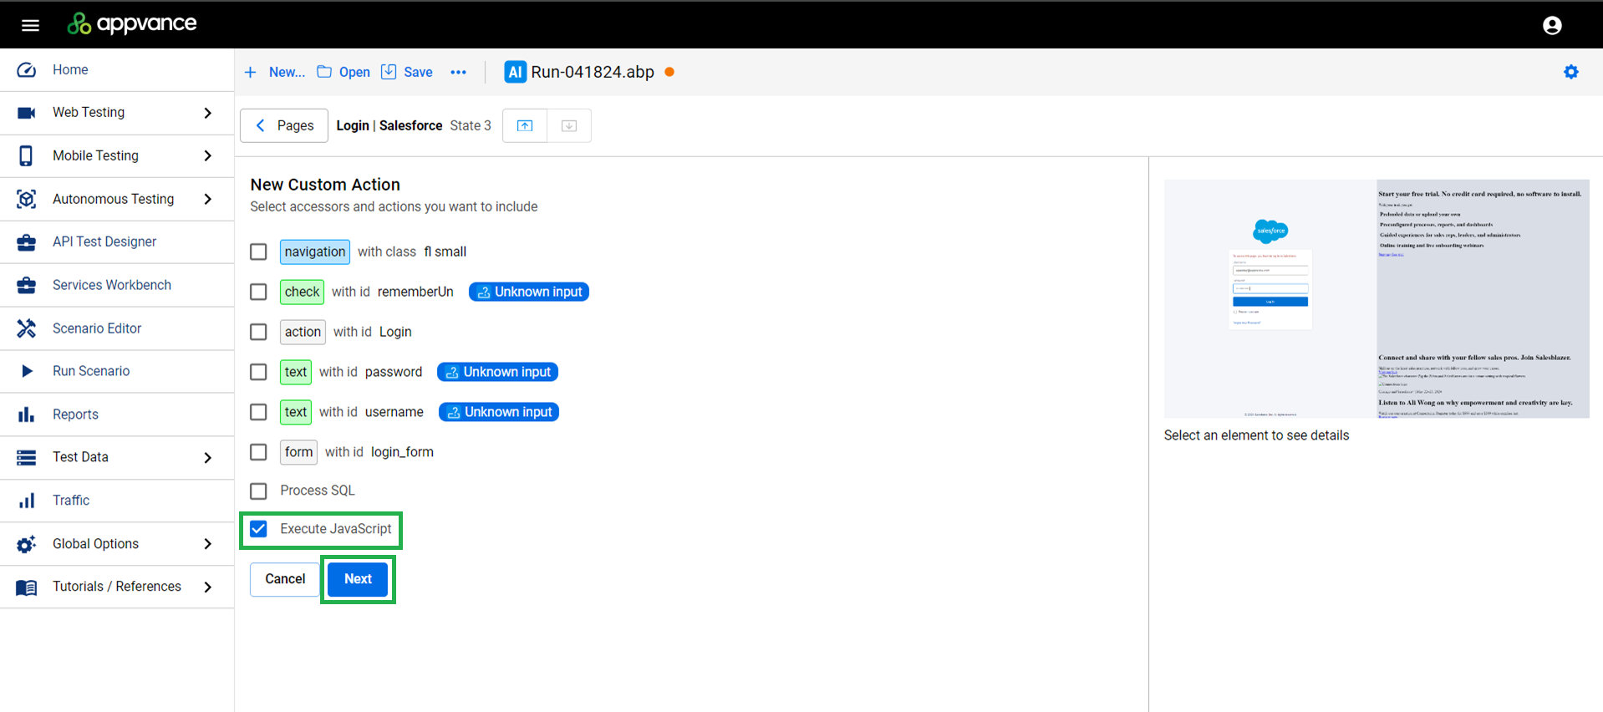Expand the Test Data submenu chevron
The width and height of the screenshot is (1603, 712).
(x=208, y=457)
